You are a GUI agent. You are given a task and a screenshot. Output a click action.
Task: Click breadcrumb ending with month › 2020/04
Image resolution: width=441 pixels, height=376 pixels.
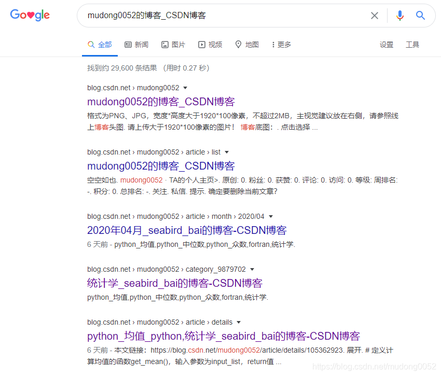(x=176, y=217)
